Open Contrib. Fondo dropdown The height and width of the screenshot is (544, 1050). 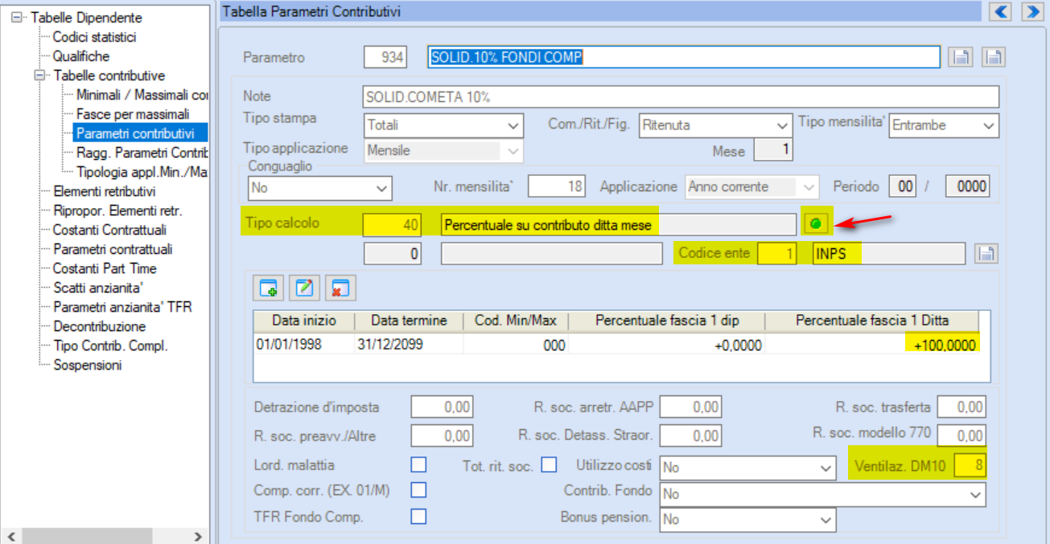coord(823,493)
